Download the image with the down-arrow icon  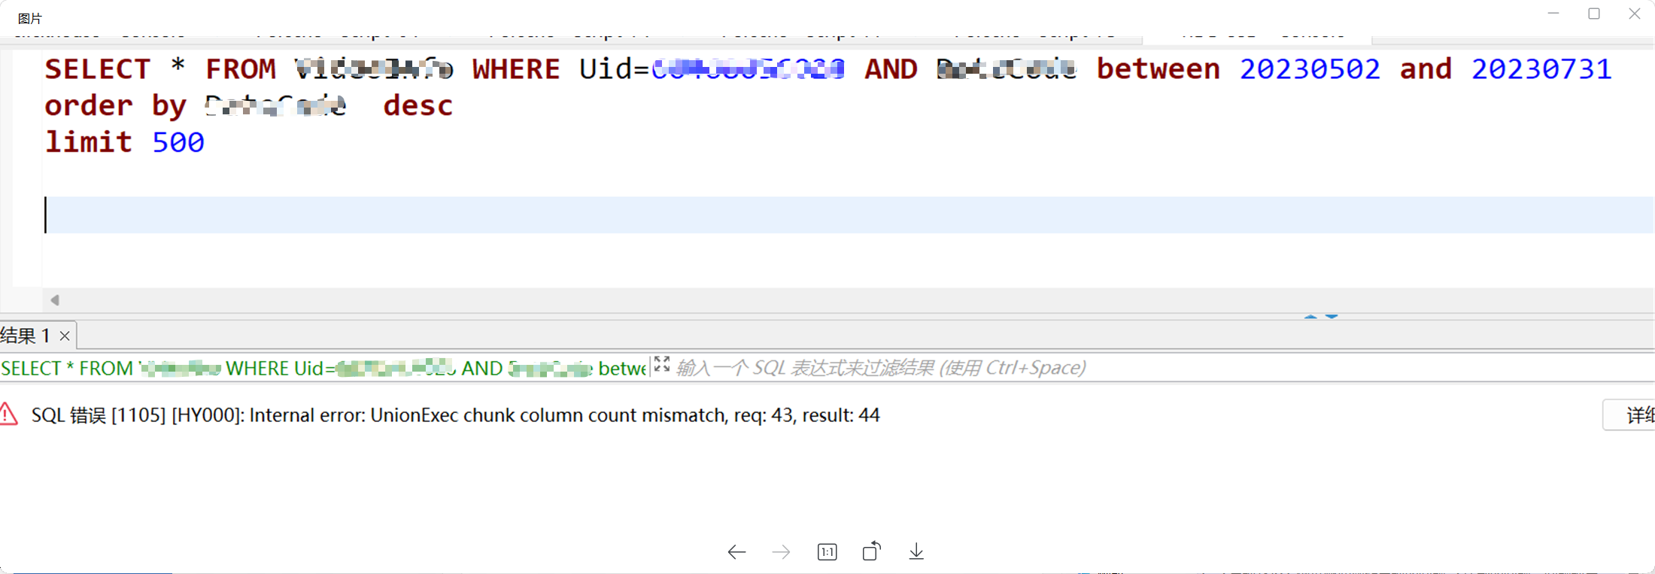[916, 551]
